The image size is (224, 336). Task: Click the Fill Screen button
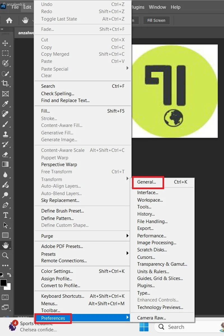(x=156, y=20)
